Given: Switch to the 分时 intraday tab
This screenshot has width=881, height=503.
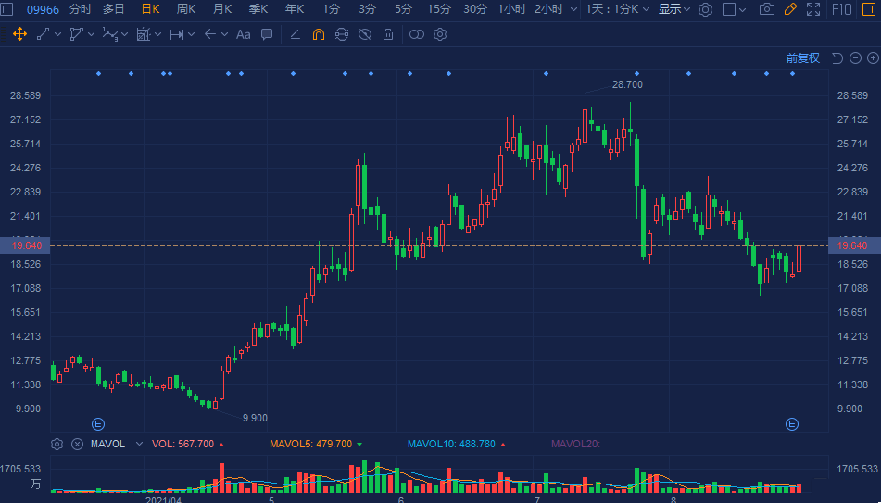Looking at the screenshot, I should click(81, 9).
